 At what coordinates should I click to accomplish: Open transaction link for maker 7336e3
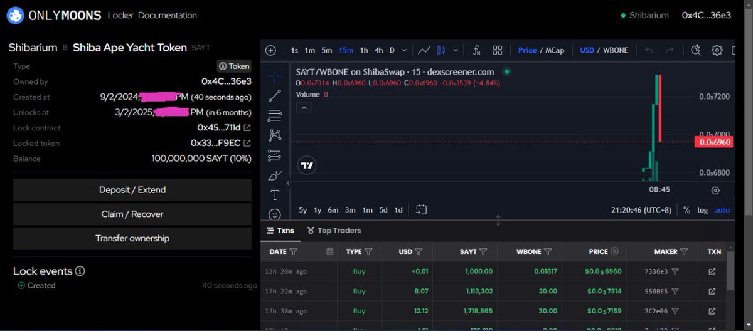coord(712,272)
